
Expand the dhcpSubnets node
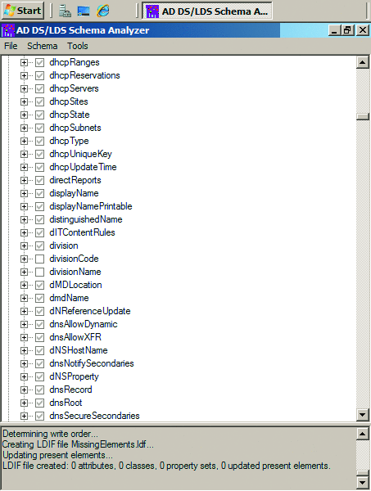click(24, 128)
